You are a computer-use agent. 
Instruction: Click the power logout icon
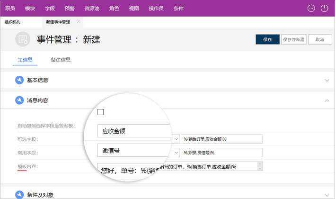click(325, 8)
